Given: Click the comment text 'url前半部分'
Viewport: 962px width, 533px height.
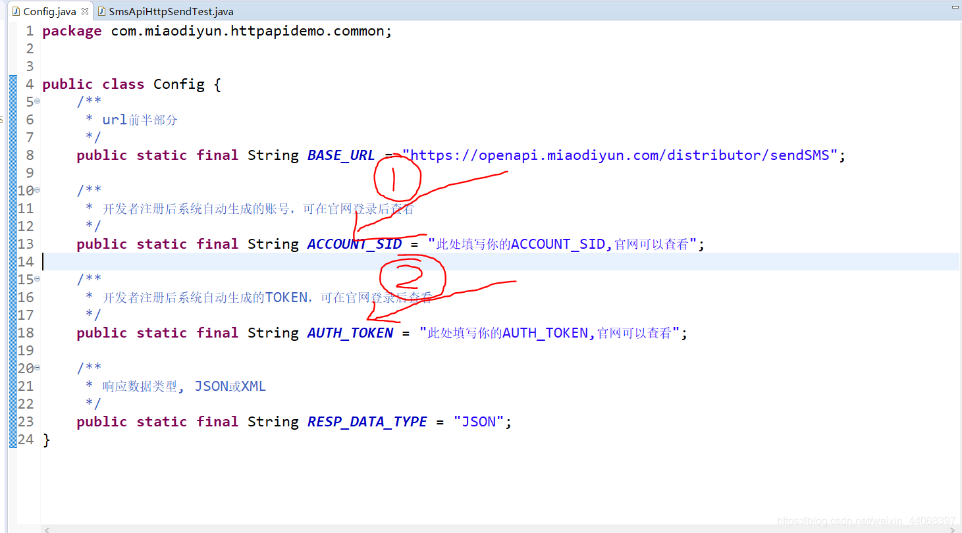Looking at the screenshot, I should pyautogui.click(x=140, y=120).
